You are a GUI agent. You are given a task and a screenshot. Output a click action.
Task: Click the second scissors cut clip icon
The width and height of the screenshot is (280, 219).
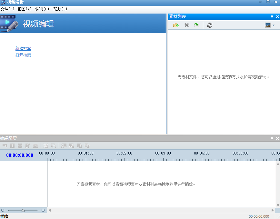coord(72,146)
